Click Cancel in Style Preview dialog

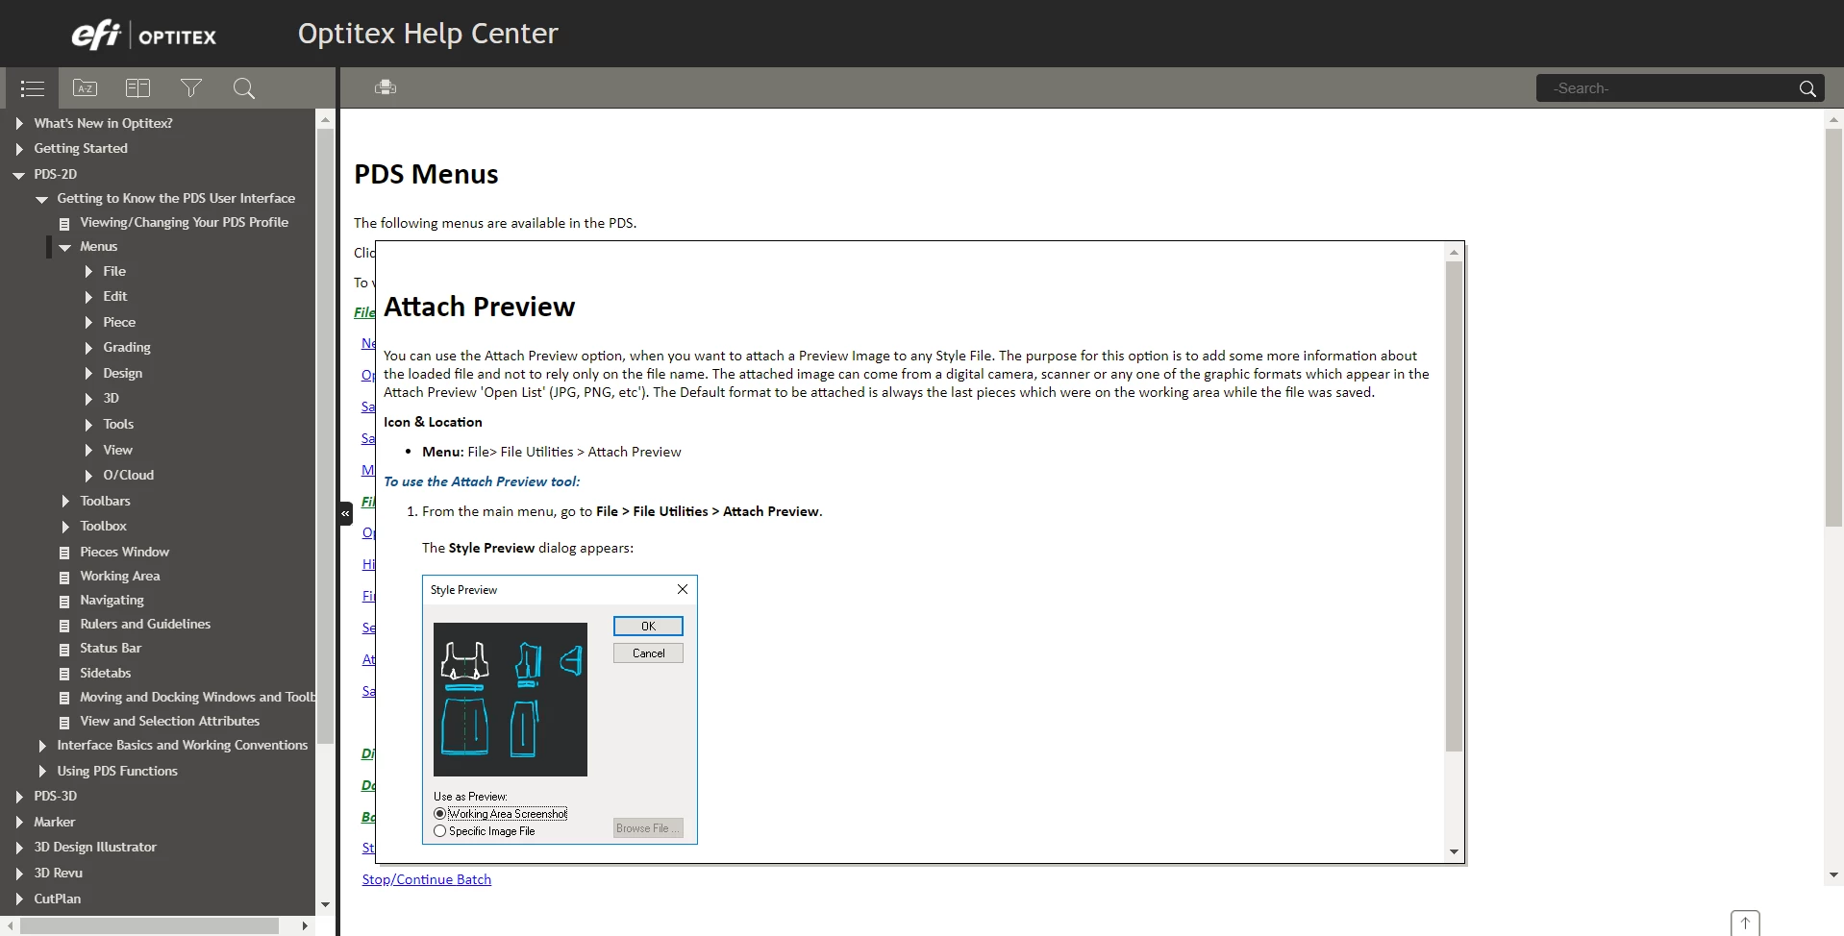click(x=648, y=653)
